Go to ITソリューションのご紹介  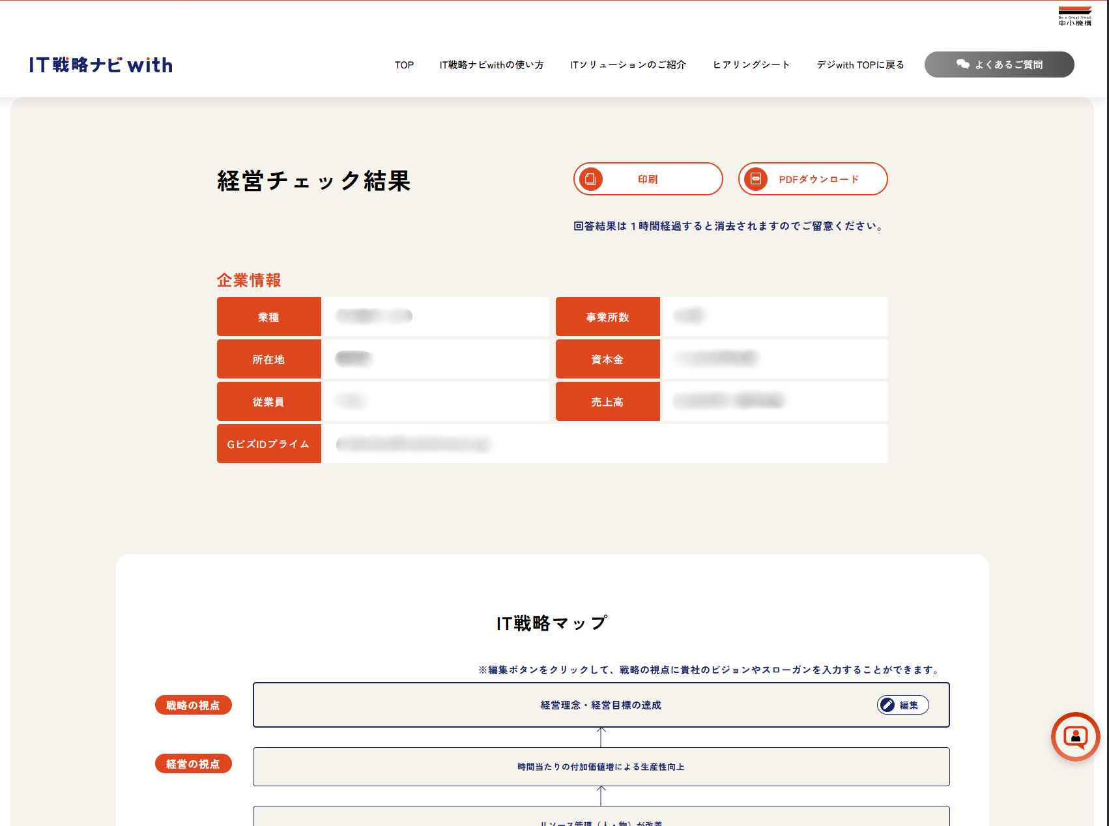coord(627,65)
